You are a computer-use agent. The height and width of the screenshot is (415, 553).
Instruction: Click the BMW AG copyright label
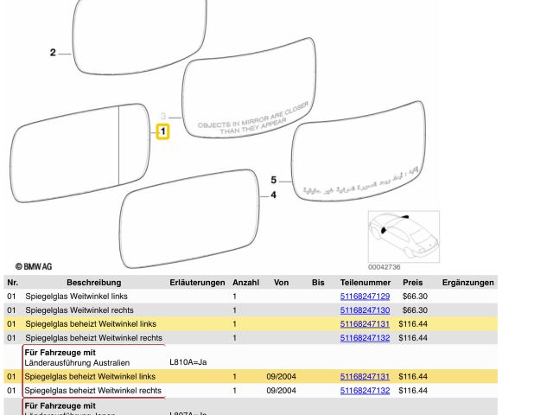click(34, 267)
